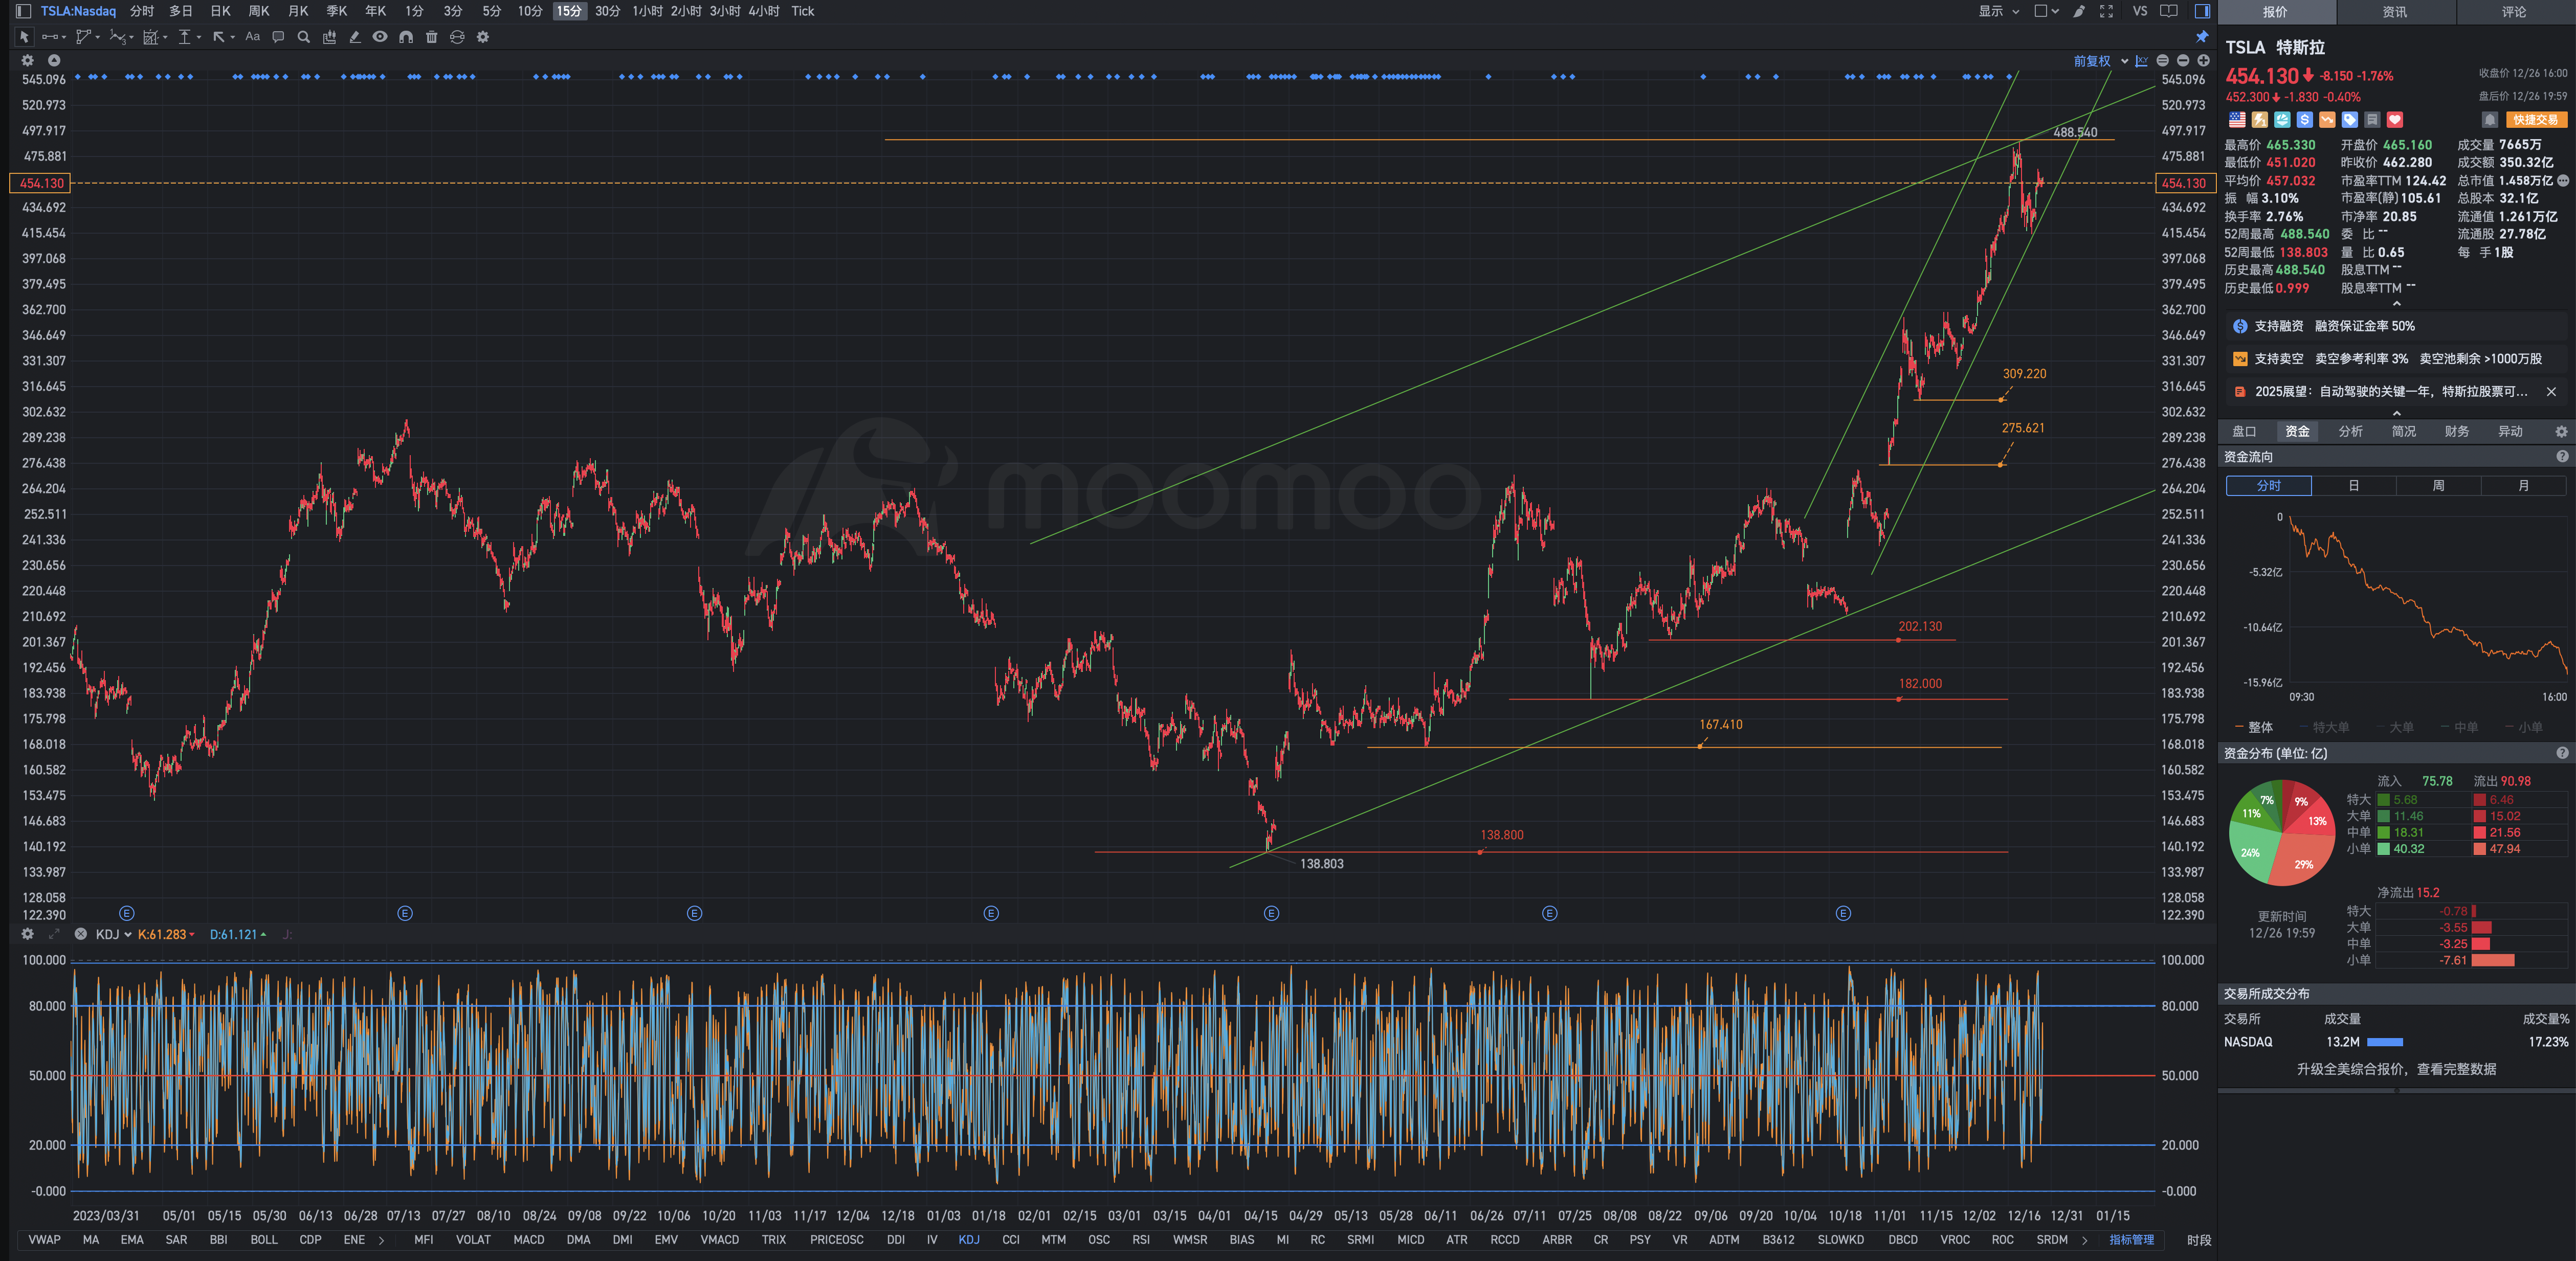Select 月 in capital flow toggle

pos(2523,486)
